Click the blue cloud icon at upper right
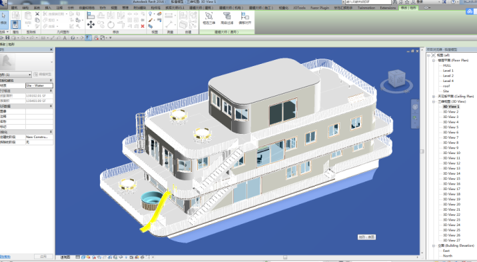 [x=470, y=11]
